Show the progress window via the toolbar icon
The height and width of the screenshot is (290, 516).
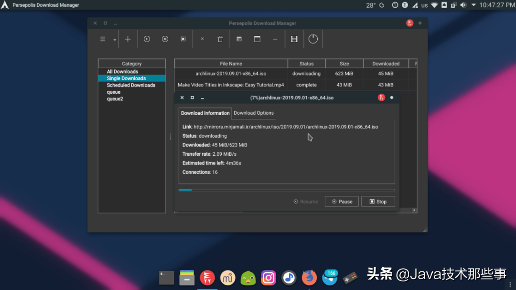click(x=257, y=39)
